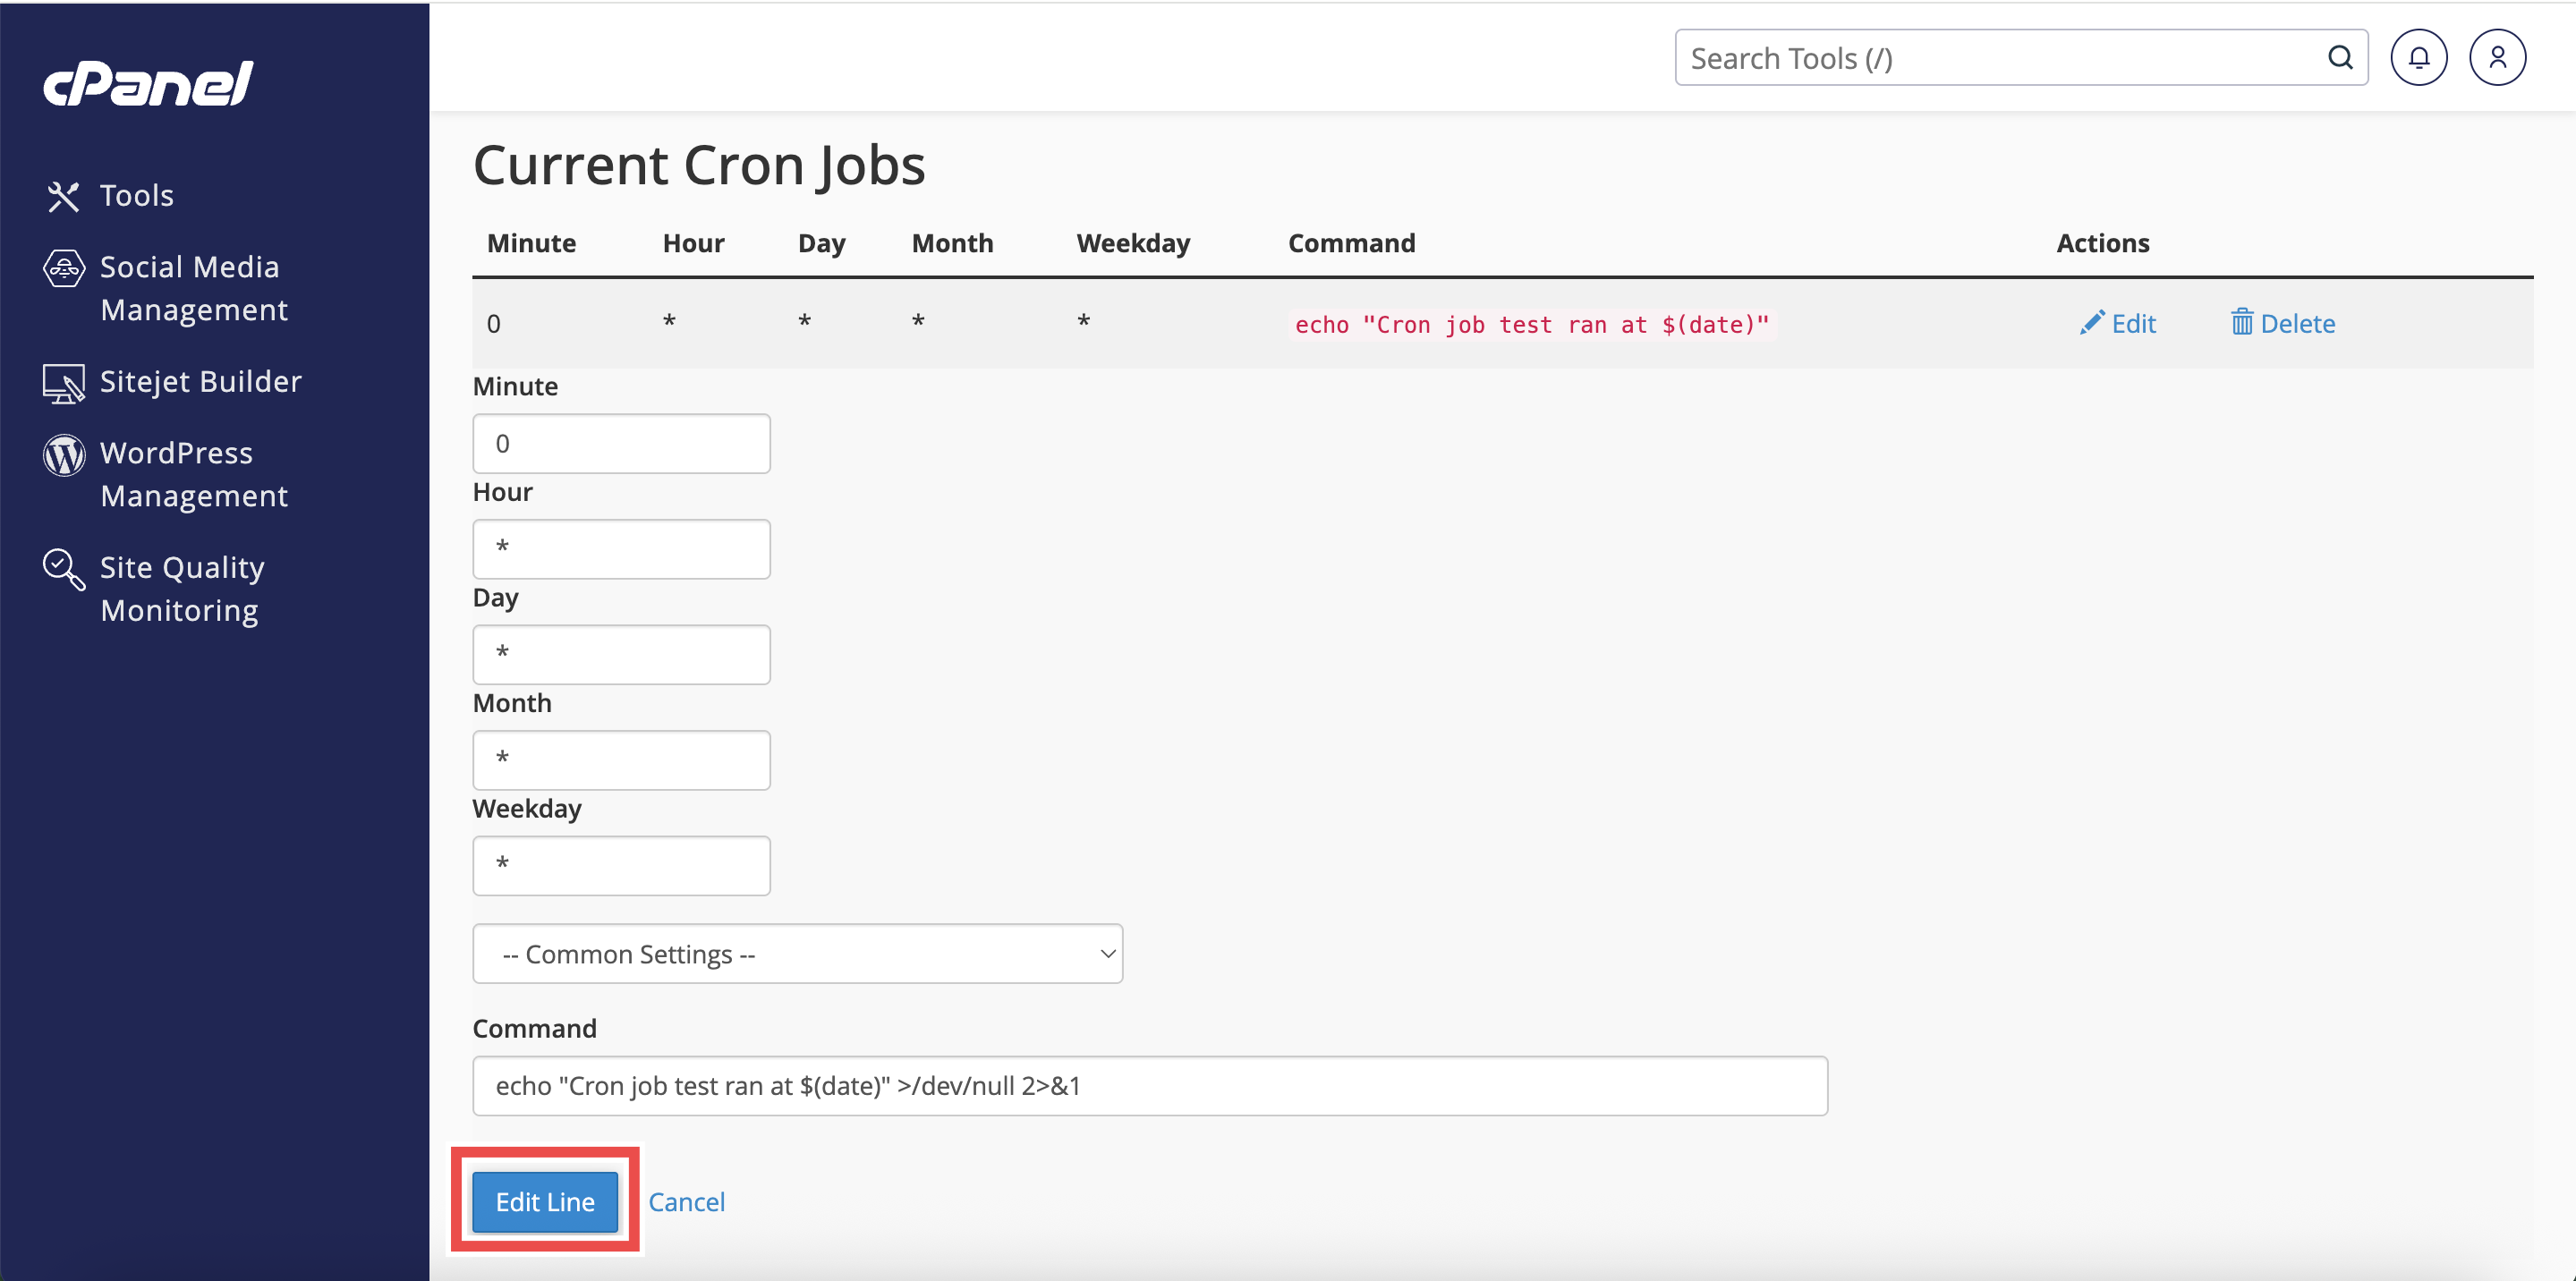Open the Tools wrench icon
The image size is (2576, 1281).
pyautogui.click(x=63, y=196)
